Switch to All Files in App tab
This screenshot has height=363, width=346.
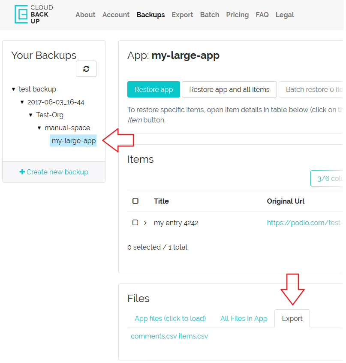(244, 318)
